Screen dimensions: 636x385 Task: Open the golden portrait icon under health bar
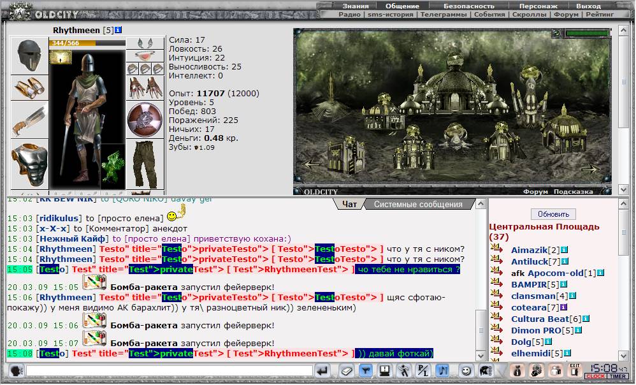pyautogui.click(x=61, y=57)
